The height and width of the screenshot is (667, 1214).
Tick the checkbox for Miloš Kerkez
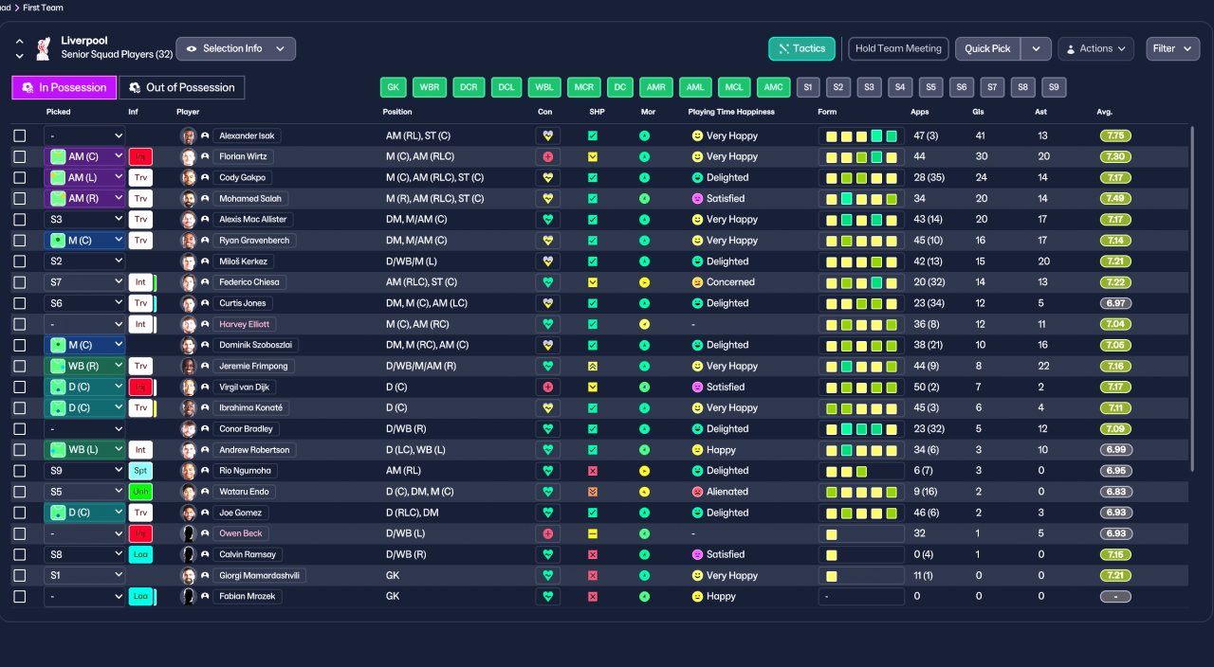pyautogui.click(x=20, y=261)
